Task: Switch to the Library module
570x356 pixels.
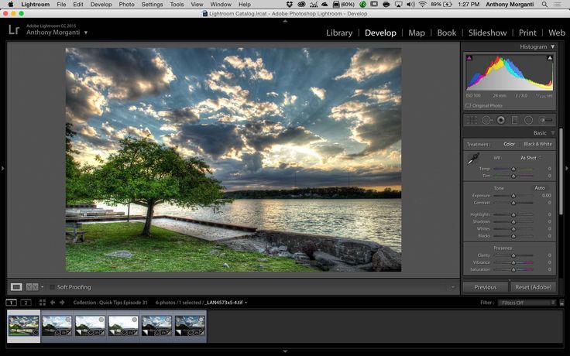Action: click(x=339, y=33)
